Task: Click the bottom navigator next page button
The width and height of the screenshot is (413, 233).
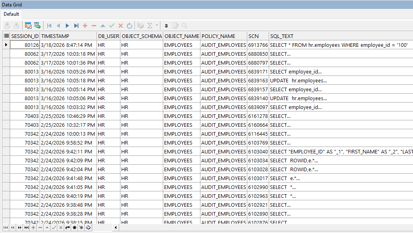Action: (19, 228)
